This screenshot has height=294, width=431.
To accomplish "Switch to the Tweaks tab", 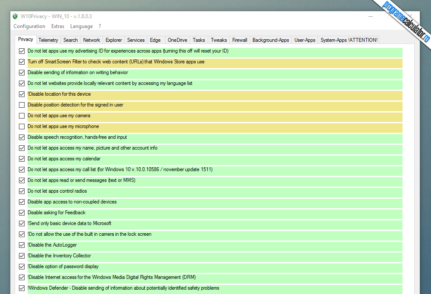I will (x=219, y=40).
